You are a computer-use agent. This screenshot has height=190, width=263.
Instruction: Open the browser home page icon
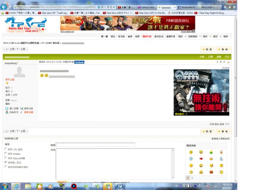coord(225,7)
